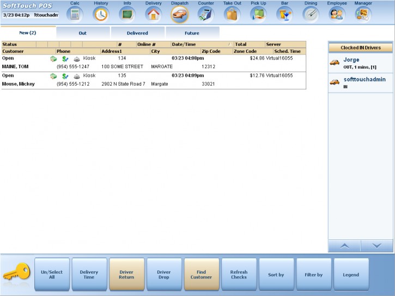Open the Counter cash register icon

206,14
